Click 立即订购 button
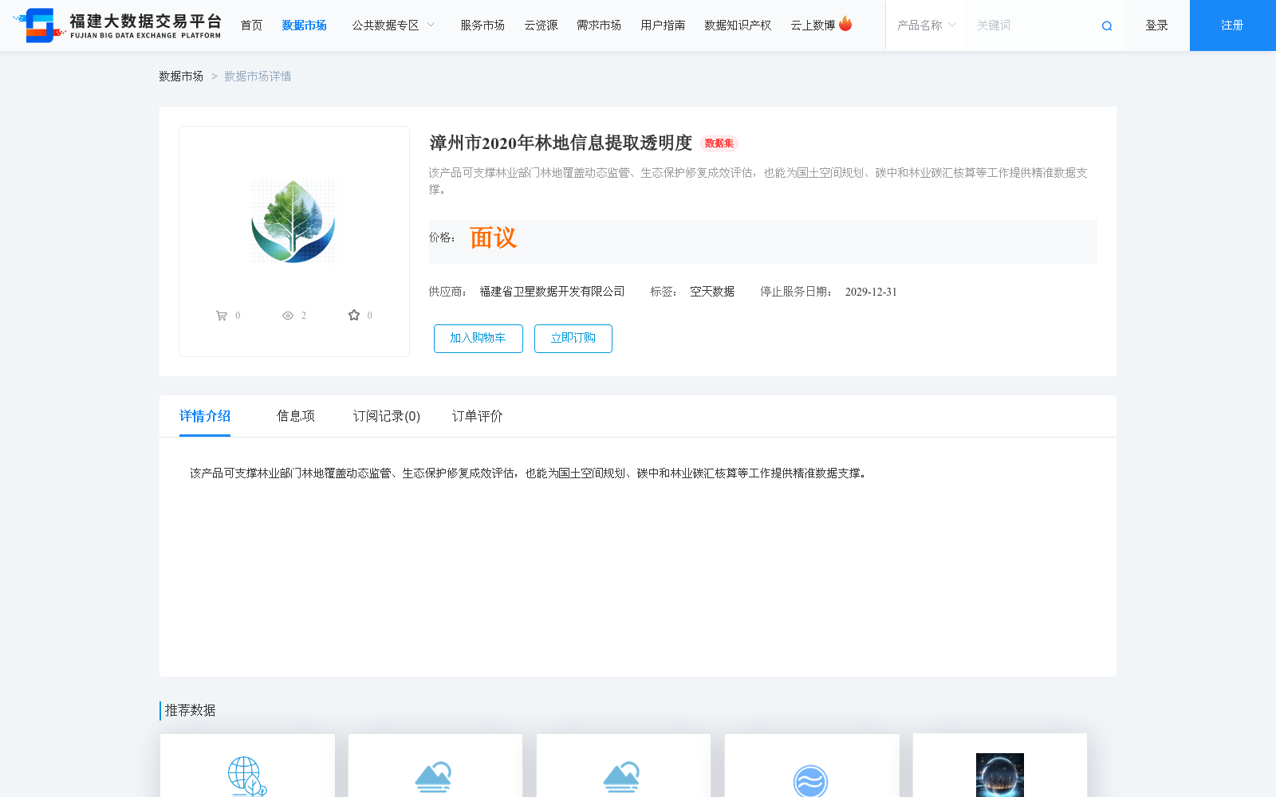This screenshot has height=797, width=1276. [573, 338]
